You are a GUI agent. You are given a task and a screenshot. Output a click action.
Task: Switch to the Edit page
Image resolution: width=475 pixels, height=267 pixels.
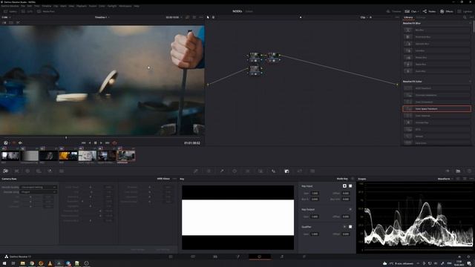(x=215, y=257)
